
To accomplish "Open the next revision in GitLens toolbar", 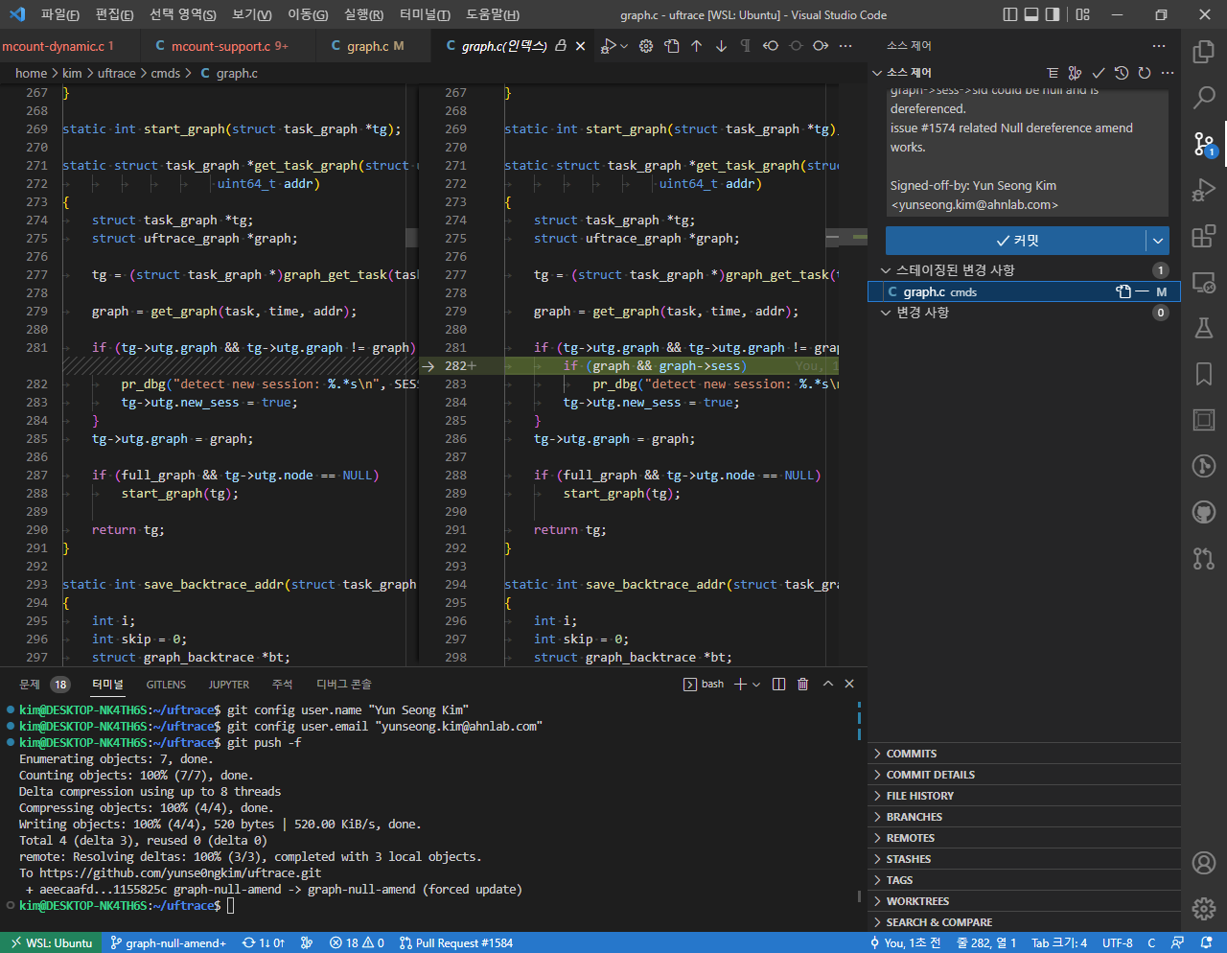I will 821,46.
